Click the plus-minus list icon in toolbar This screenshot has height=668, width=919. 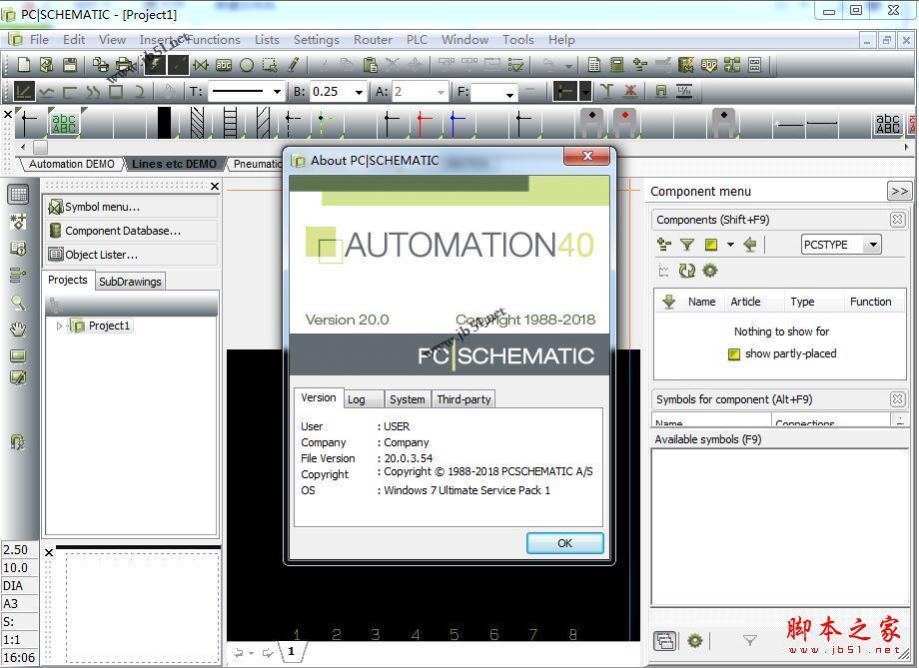(640, 65)
